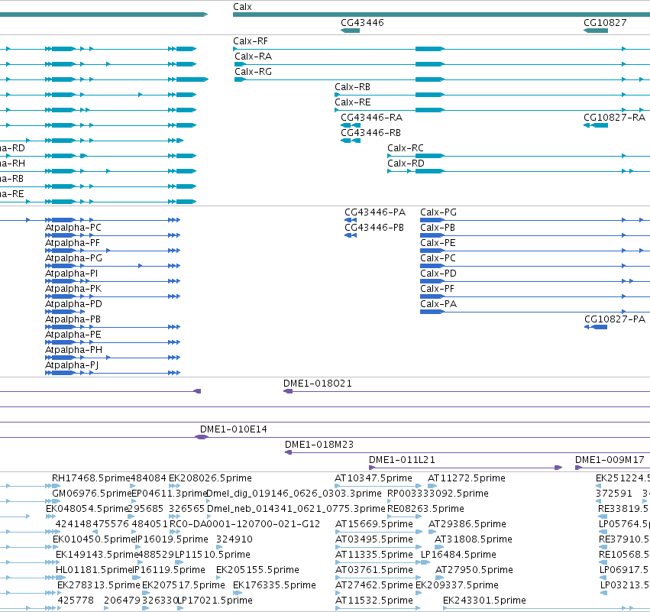This screenshot has width=650, height=612.
Task: Click the Calx gene label
Action: coord(242,7)
